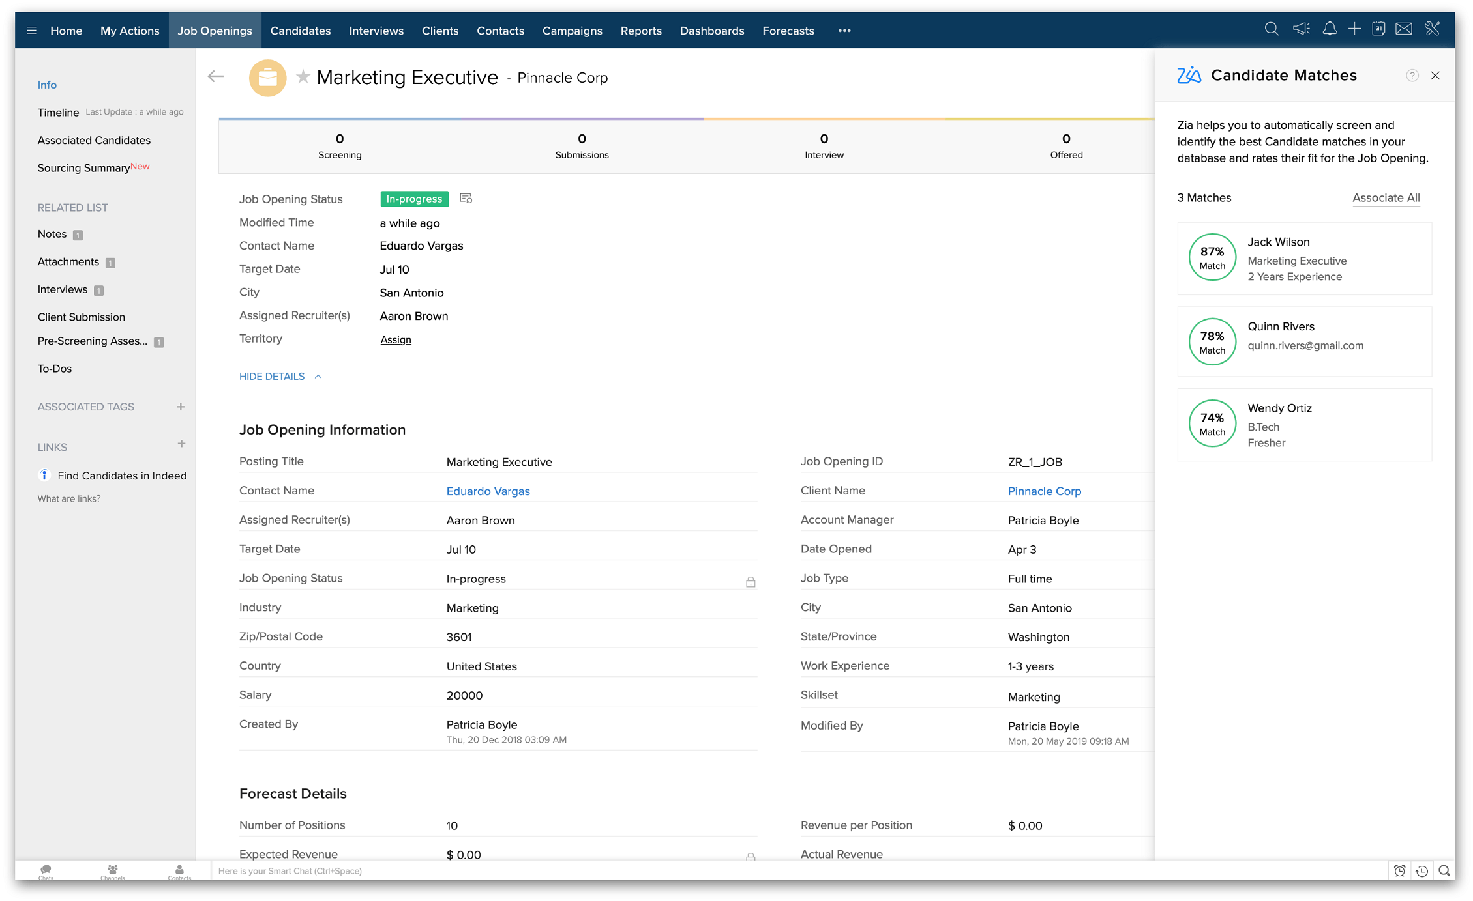Go to the Home tab
1473x901 pixels.
click(67, 31)
